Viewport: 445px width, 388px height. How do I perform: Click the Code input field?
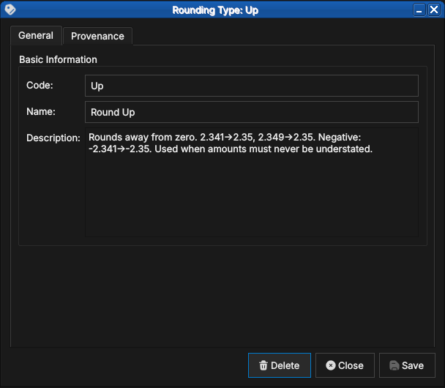[x=252, y=86]
